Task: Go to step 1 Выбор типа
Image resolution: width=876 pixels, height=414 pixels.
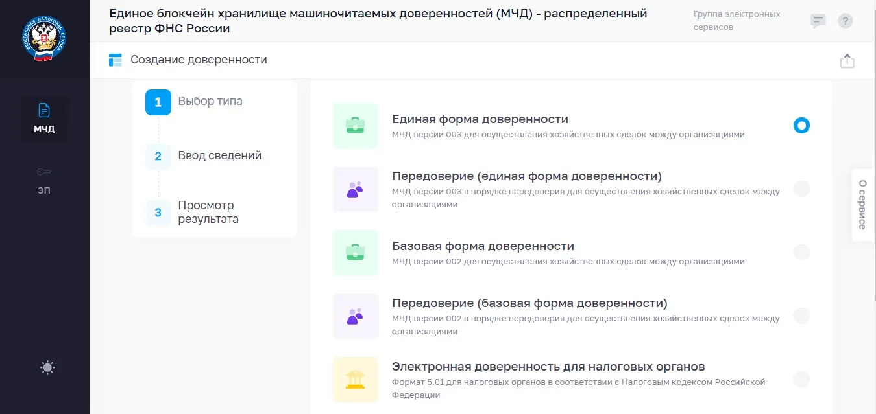Action: [x=195, y=102]
